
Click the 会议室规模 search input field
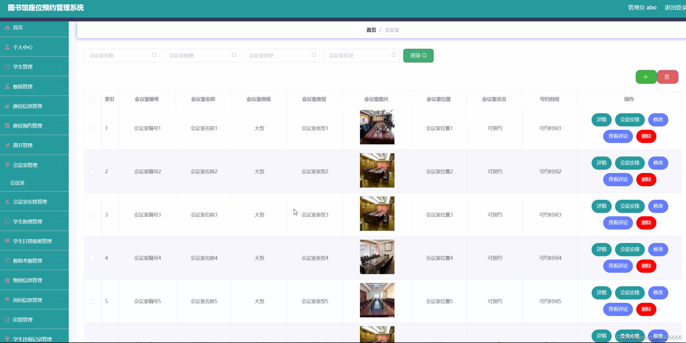point(198,56)
